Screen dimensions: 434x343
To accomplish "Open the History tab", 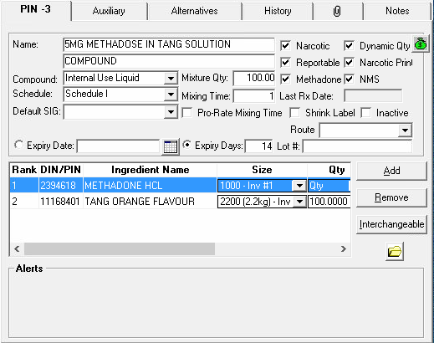I will pyautogui.click(x=278, y=11).
